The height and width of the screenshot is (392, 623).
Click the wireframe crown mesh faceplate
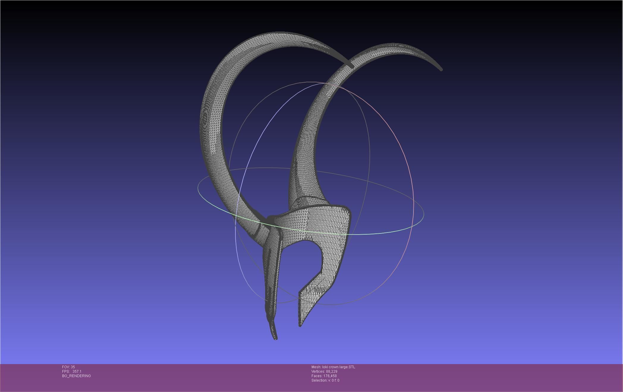pos(321,226)
